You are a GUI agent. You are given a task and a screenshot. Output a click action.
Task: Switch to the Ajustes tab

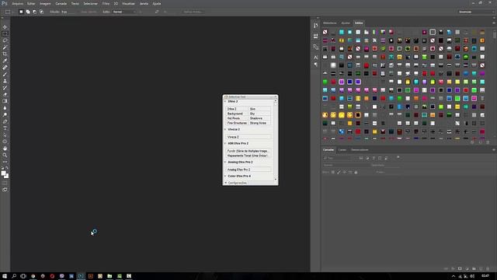[x=346, y=23]
